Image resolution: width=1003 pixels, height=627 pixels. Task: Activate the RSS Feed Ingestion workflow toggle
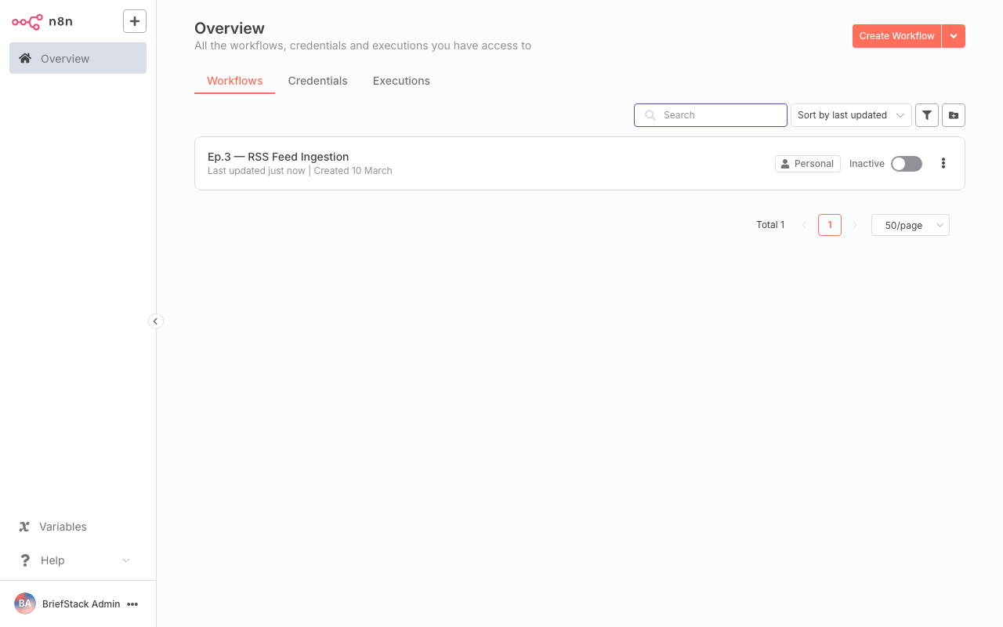(906, 164)
